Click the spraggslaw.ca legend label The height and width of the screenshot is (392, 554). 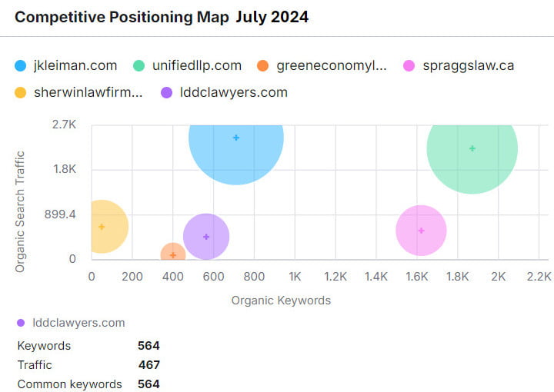(468, 65)
